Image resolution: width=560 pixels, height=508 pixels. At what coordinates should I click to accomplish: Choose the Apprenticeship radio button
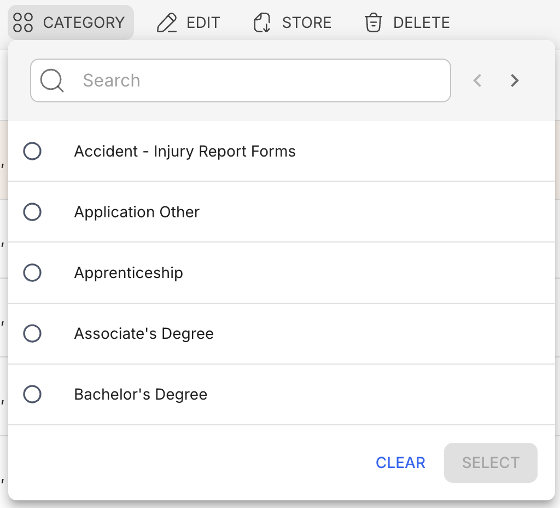click(x=32, y=273)
